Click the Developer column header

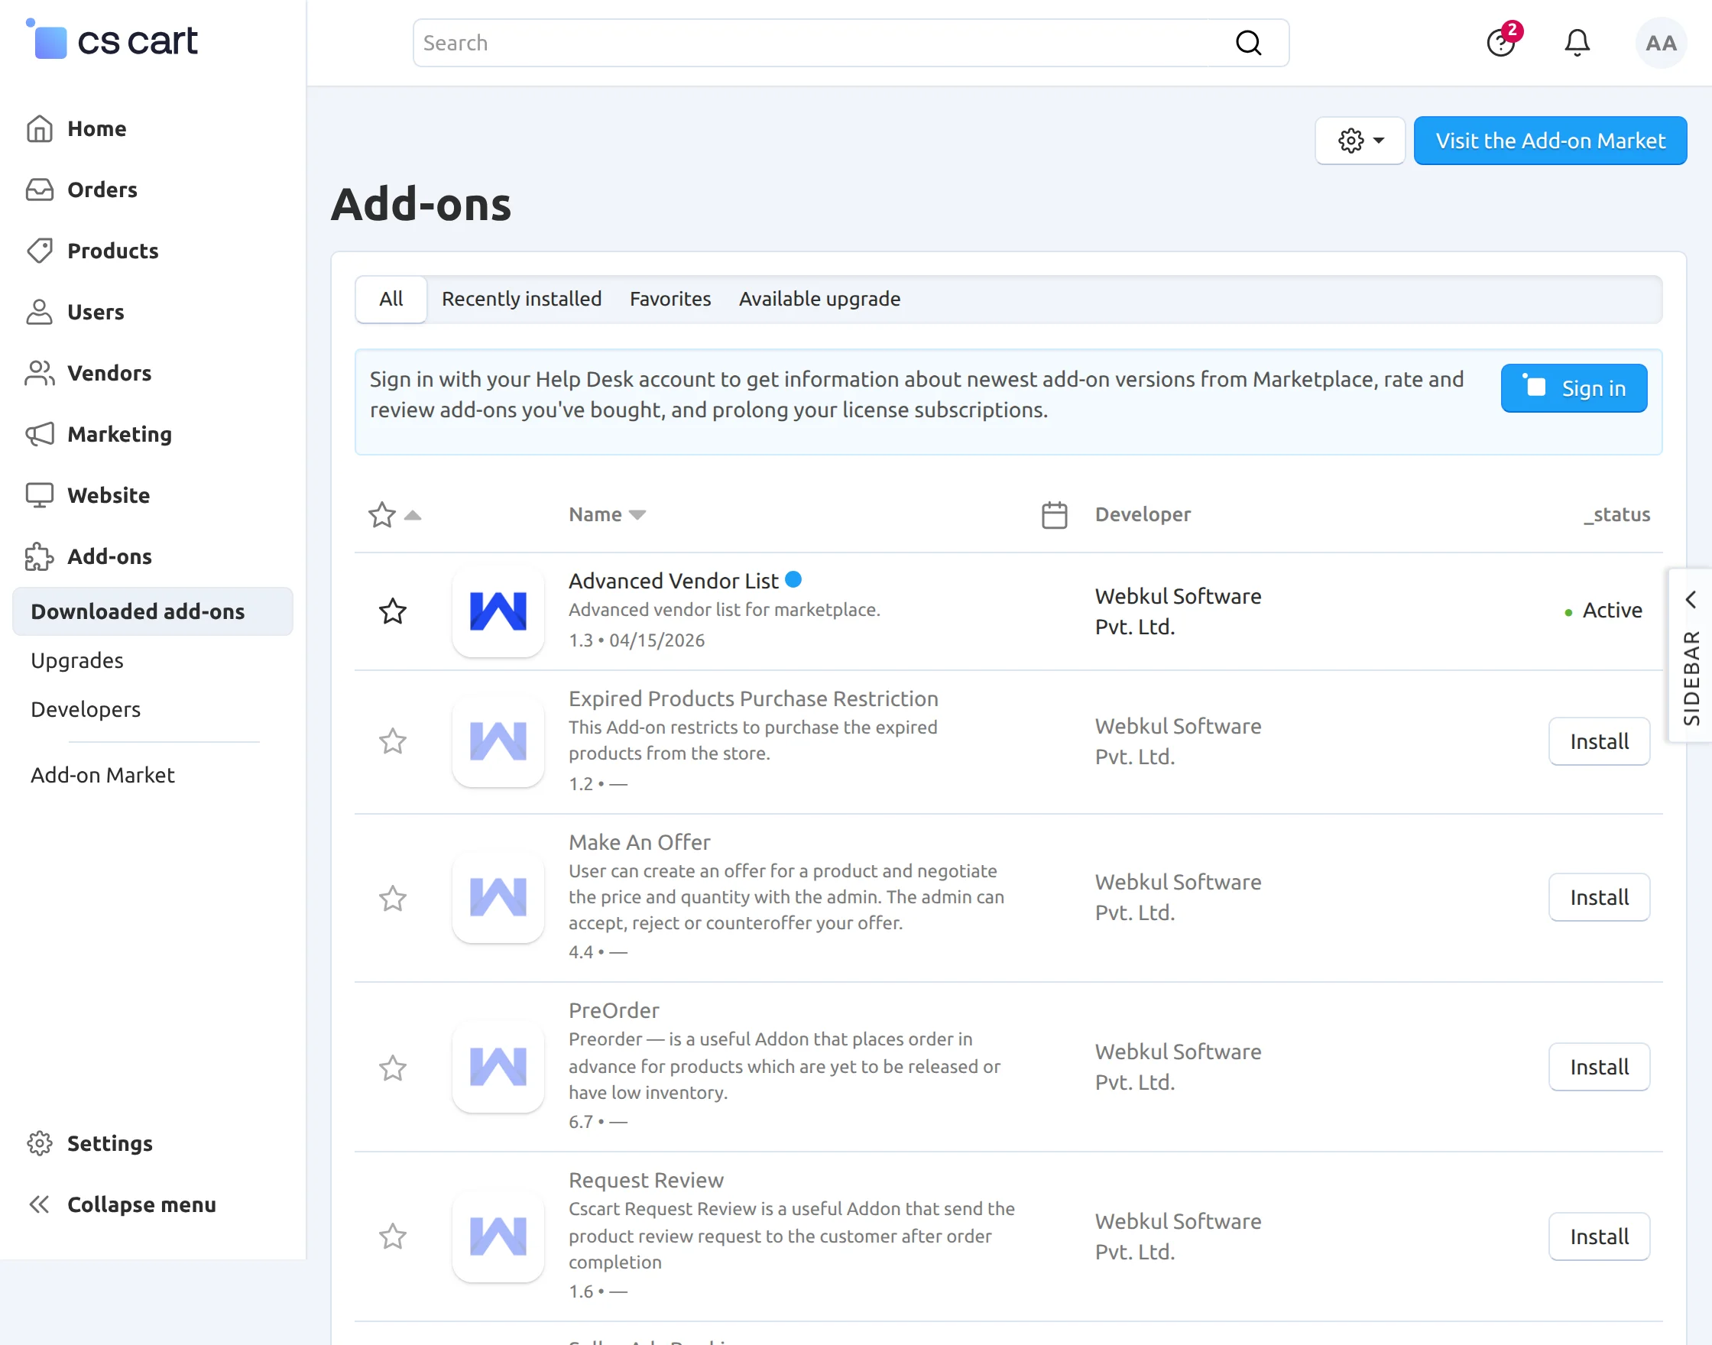click(1143, 514)
